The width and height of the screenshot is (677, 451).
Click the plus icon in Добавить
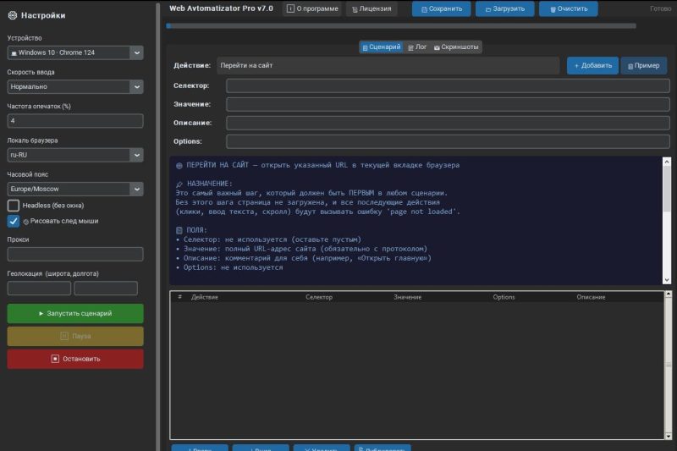pyautogui.click(x=576, y=66)
